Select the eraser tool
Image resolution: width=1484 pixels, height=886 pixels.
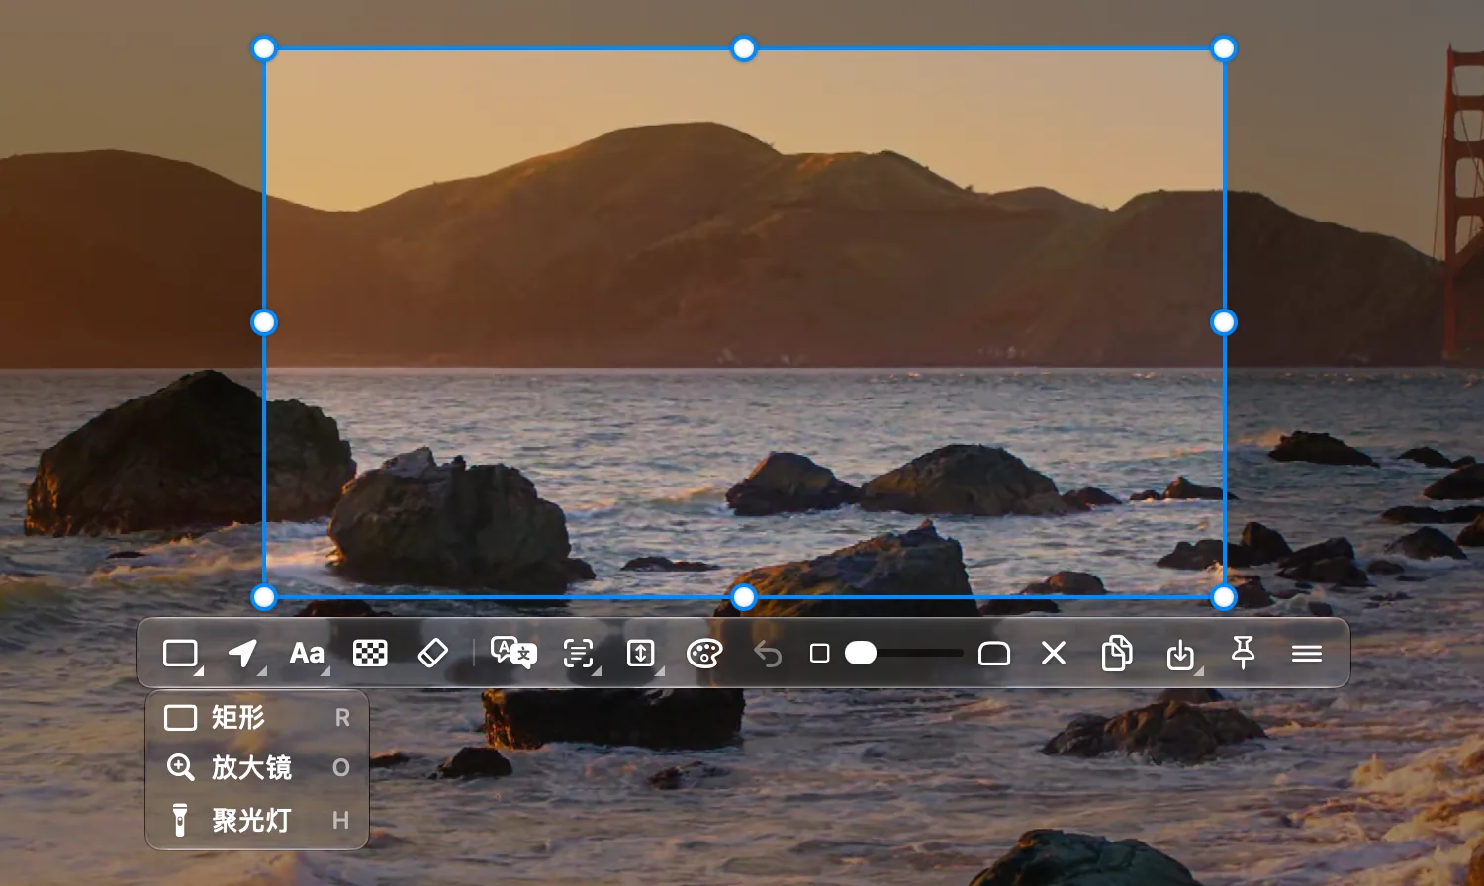[x=433, y=654]
